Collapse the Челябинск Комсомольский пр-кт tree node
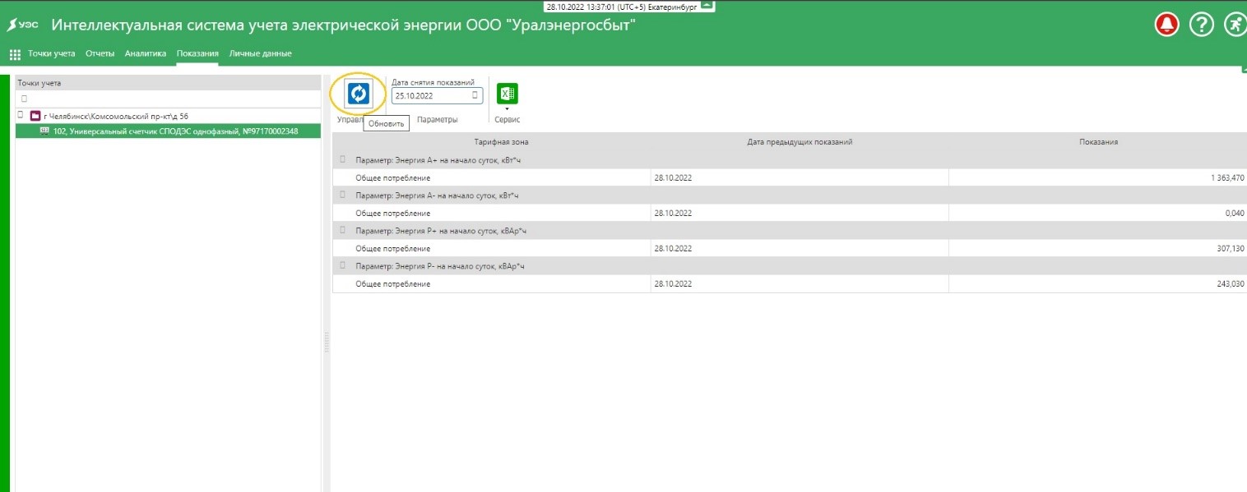 pos(21,115)
